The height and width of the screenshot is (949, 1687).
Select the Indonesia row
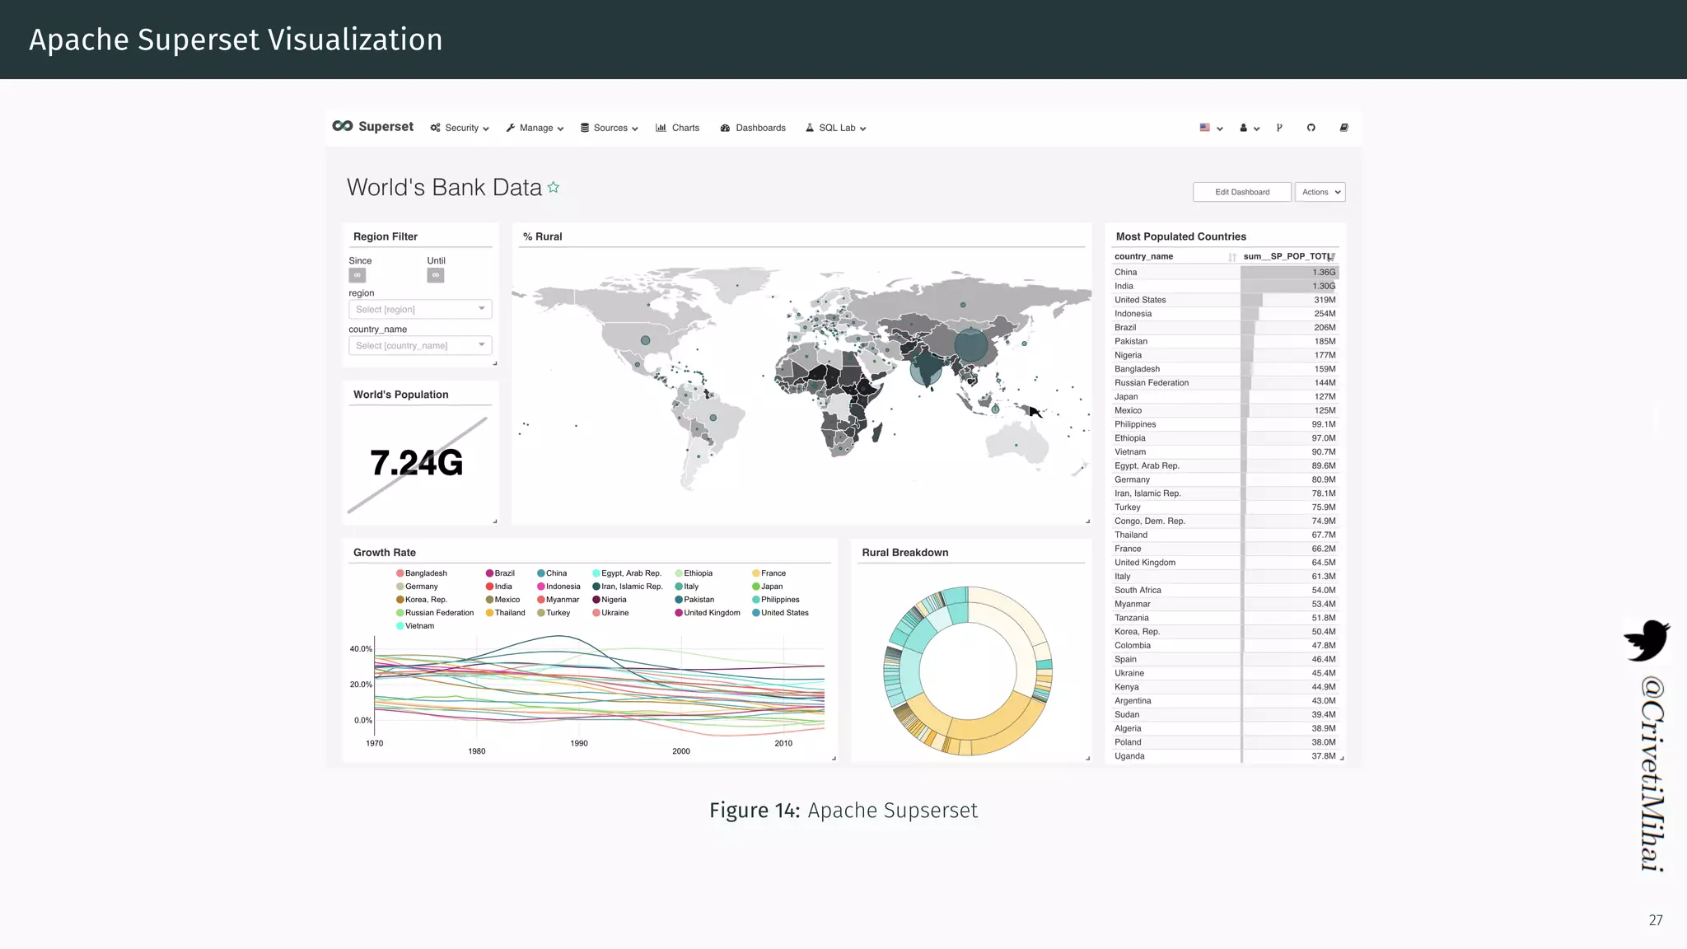(x=1225, y=314)
